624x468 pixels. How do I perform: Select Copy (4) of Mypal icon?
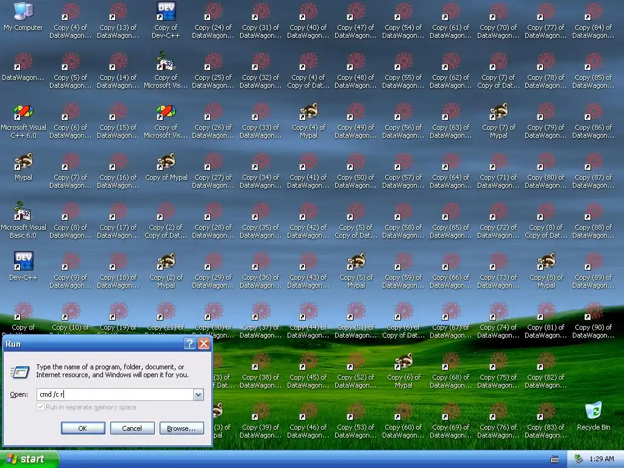(308, 121)
